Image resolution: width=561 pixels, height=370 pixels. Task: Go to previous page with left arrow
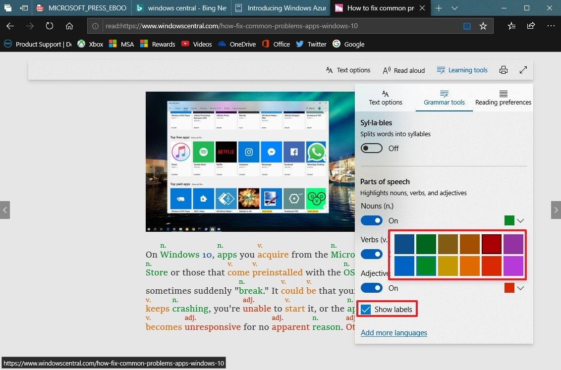point(4,210)
